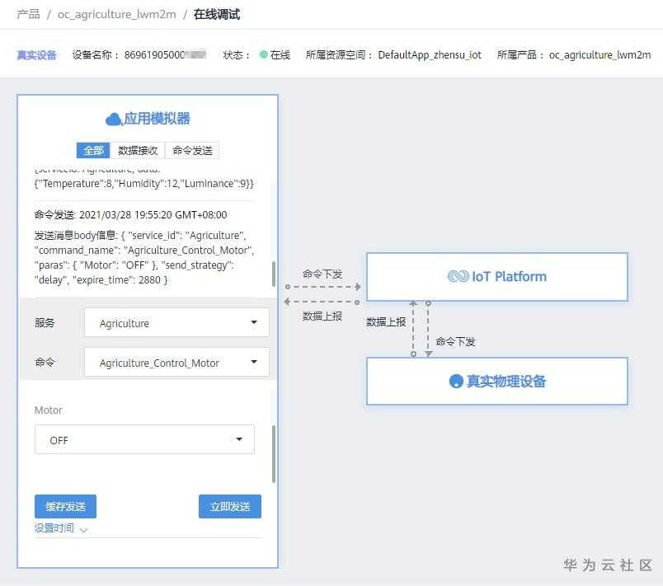Click the 在线调试 breadcrumb title
The height and width of the screenshot is (586, 663).
coord(217,14)
